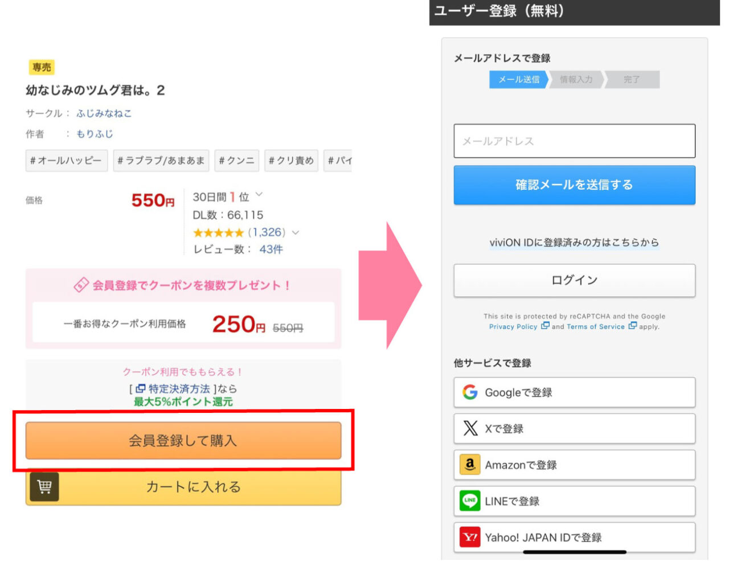Viewport: 729px width, 561px height.
Task: Click the LINE logo icon
Action: [470, 501]
